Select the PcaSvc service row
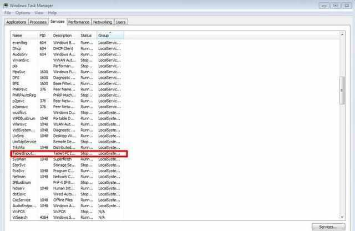Image resolution: width=355 pixels, height=231 pixels. click(x=67, y=170)
